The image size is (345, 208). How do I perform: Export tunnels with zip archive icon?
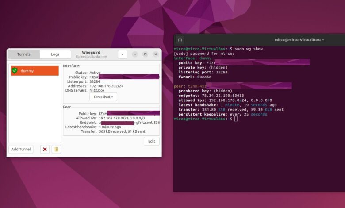[x=56, y=150]
